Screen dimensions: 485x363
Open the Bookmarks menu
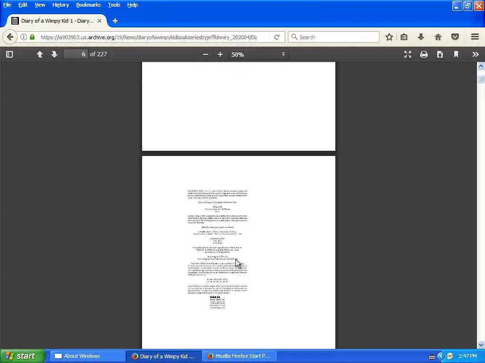88,5
